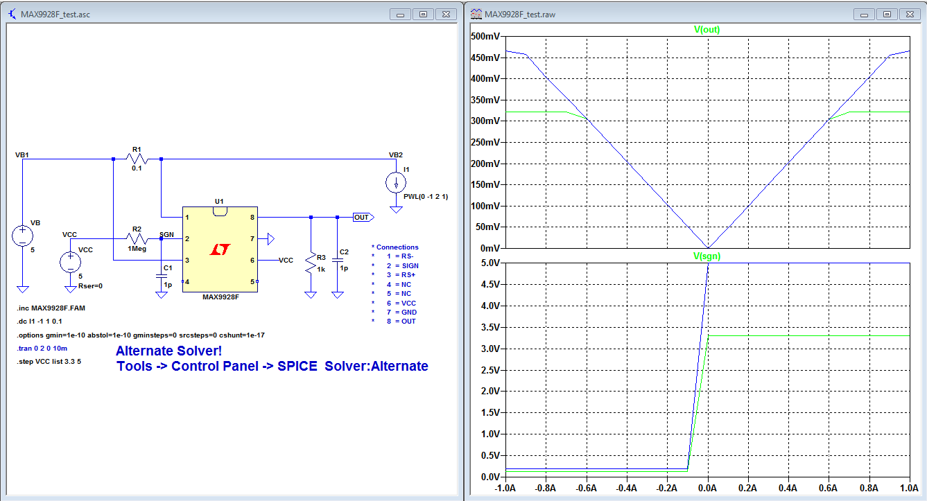This screenshot has height=501, width=927.
Task: Click the MAX9928F_test.asc title bar
Action: pos(232,14)
